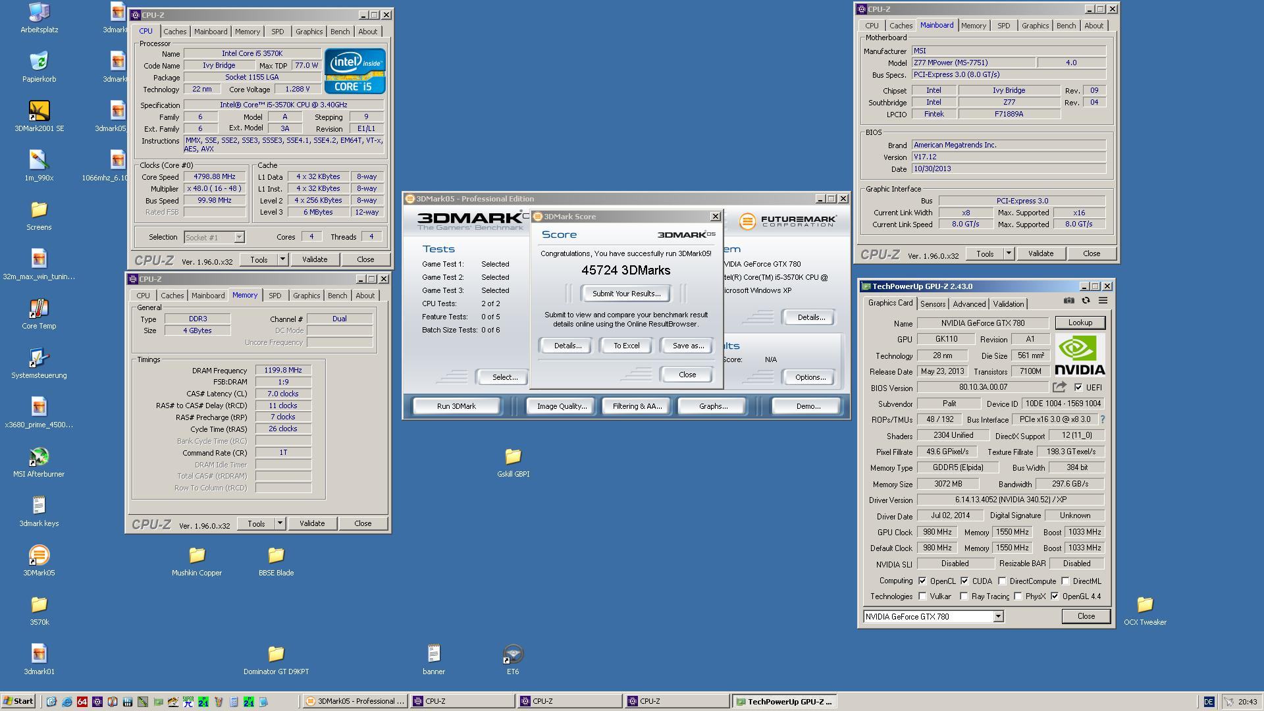This screenshot has height=711, width=1264.
Task: Toggle the OpenCL checkbox
Action: tap(922, 581)
